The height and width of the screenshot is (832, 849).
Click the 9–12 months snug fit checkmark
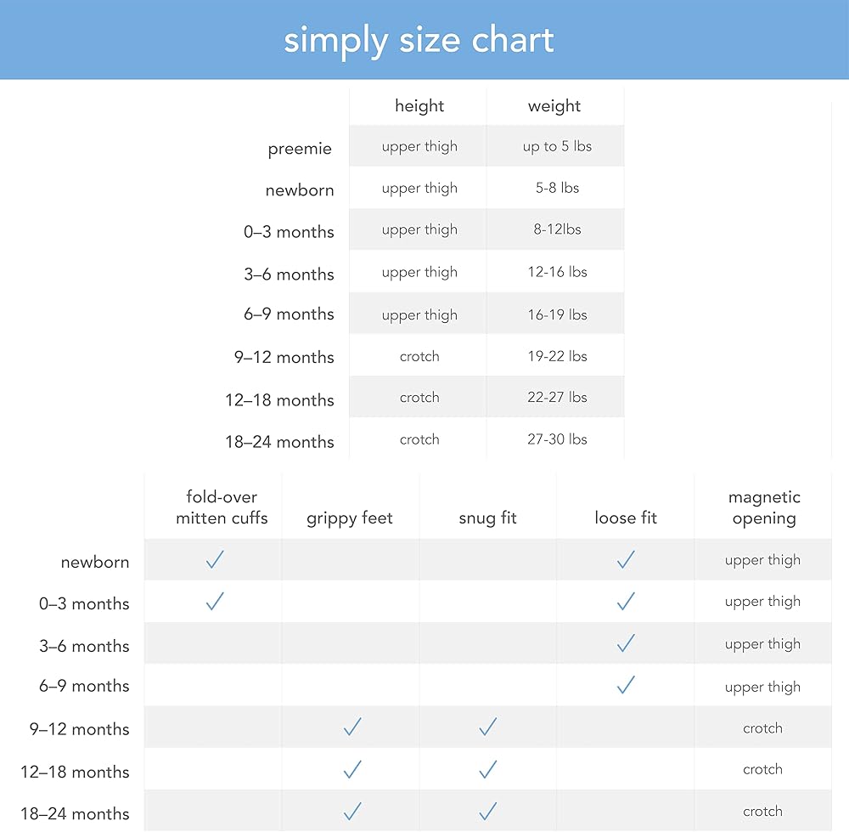pyautogui.click(x=487, y=727)
